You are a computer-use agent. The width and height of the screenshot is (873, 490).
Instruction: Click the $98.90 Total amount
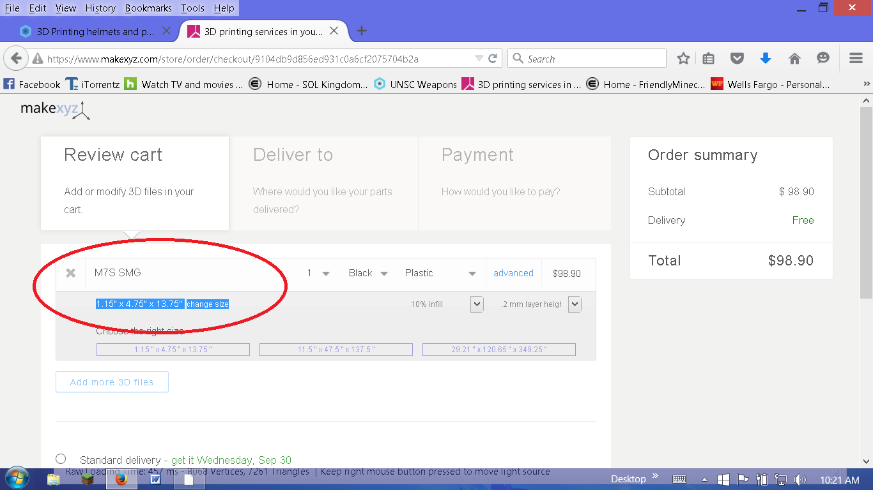(x=791, y=260)
